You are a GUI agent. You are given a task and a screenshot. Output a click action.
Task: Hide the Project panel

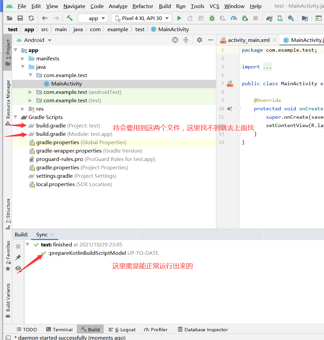point(211,40)
